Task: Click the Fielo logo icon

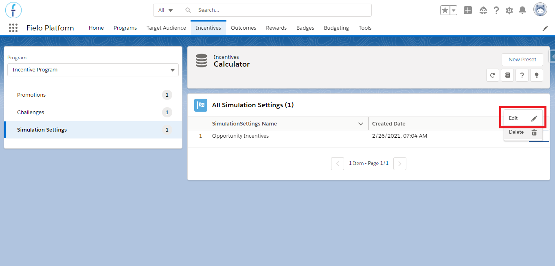Action: (13, 10)
